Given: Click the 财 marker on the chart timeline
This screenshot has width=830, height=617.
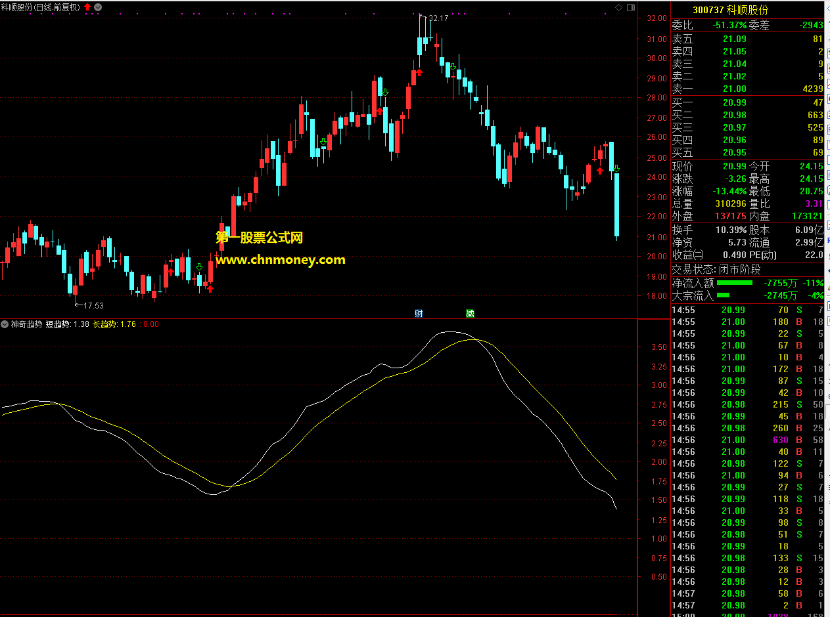Looking at the screenshot, I should tap(418, 313).
